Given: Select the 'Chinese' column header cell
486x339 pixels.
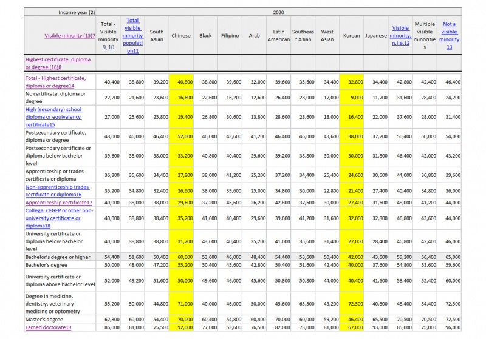Looking at the screenshot, I should 181,36.
